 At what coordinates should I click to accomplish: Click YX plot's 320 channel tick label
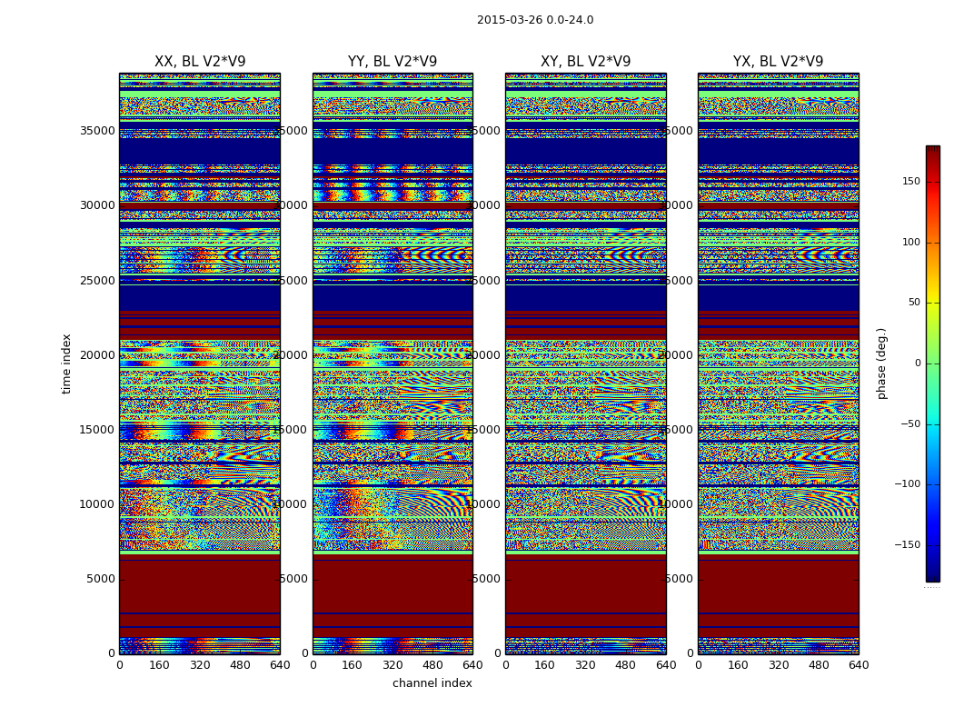click(779, 665)
